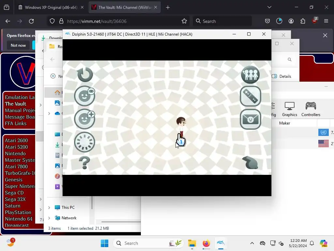Click the Music icon in Explorer sidebar
334x251 pixels.
(57, 176)
